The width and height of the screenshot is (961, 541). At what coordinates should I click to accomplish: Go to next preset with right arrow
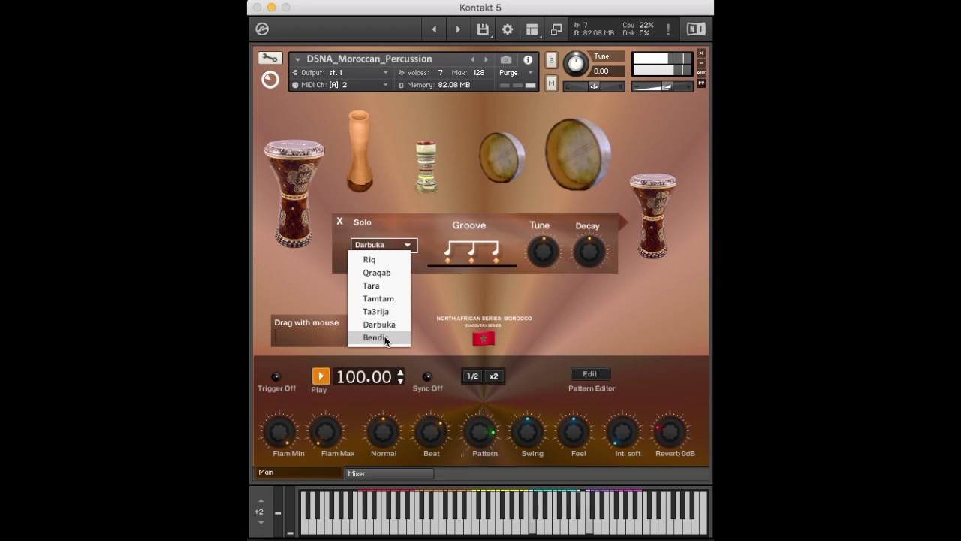point(458,29)
